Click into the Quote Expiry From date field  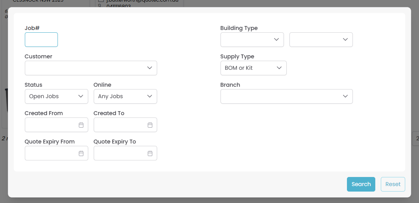pos(51,153)
